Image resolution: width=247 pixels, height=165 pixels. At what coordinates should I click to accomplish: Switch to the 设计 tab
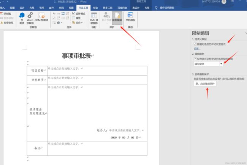[x=22, y=8]
